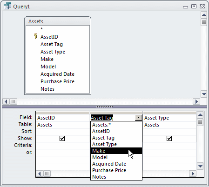209x187 pixels.
Task: Click the Assets table title bar
Action: tap(58, 21)
